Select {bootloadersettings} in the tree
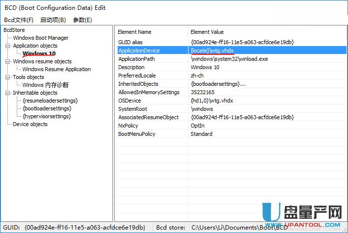Image resolution: width=348 pixels, height=233 pixels. point(47,108)
